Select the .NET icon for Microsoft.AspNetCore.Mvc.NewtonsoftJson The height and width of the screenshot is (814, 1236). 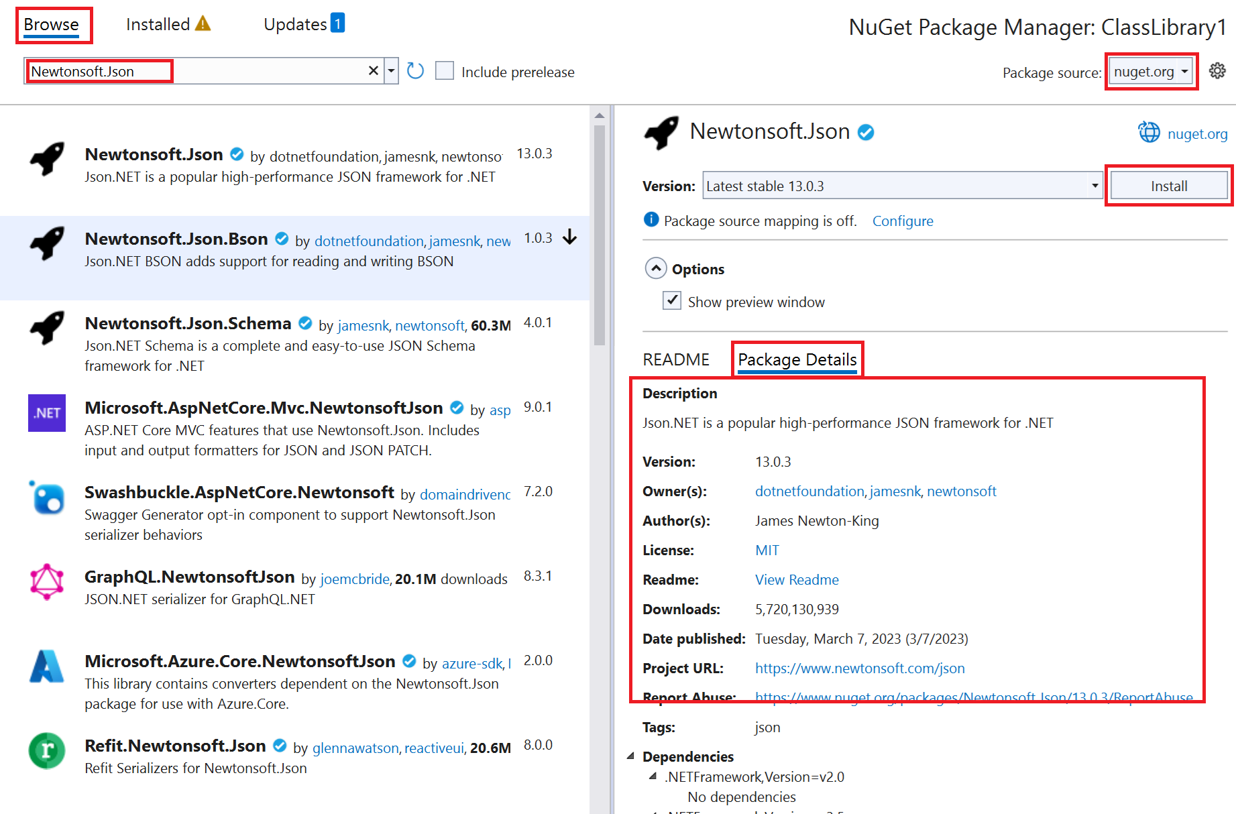tap(46, 414)
